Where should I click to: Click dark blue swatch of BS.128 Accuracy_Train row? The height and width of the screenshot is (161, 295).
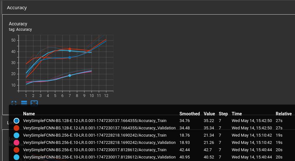(16, 120)
